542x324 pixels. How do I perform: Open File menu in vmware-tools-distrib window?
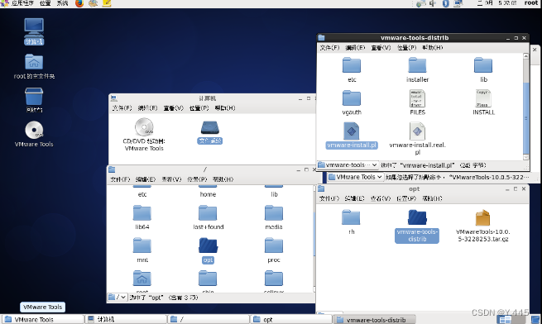coord(329,48)
